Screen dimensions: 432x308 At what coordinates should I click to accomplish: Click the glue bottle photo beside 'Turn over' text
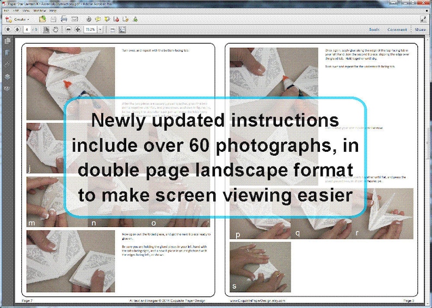pos(71,83)
